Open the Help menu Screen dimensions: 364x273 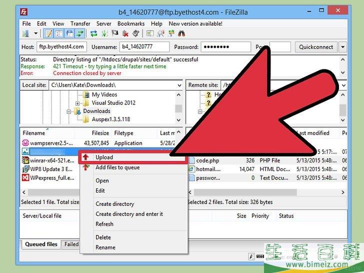coord(156,23)
